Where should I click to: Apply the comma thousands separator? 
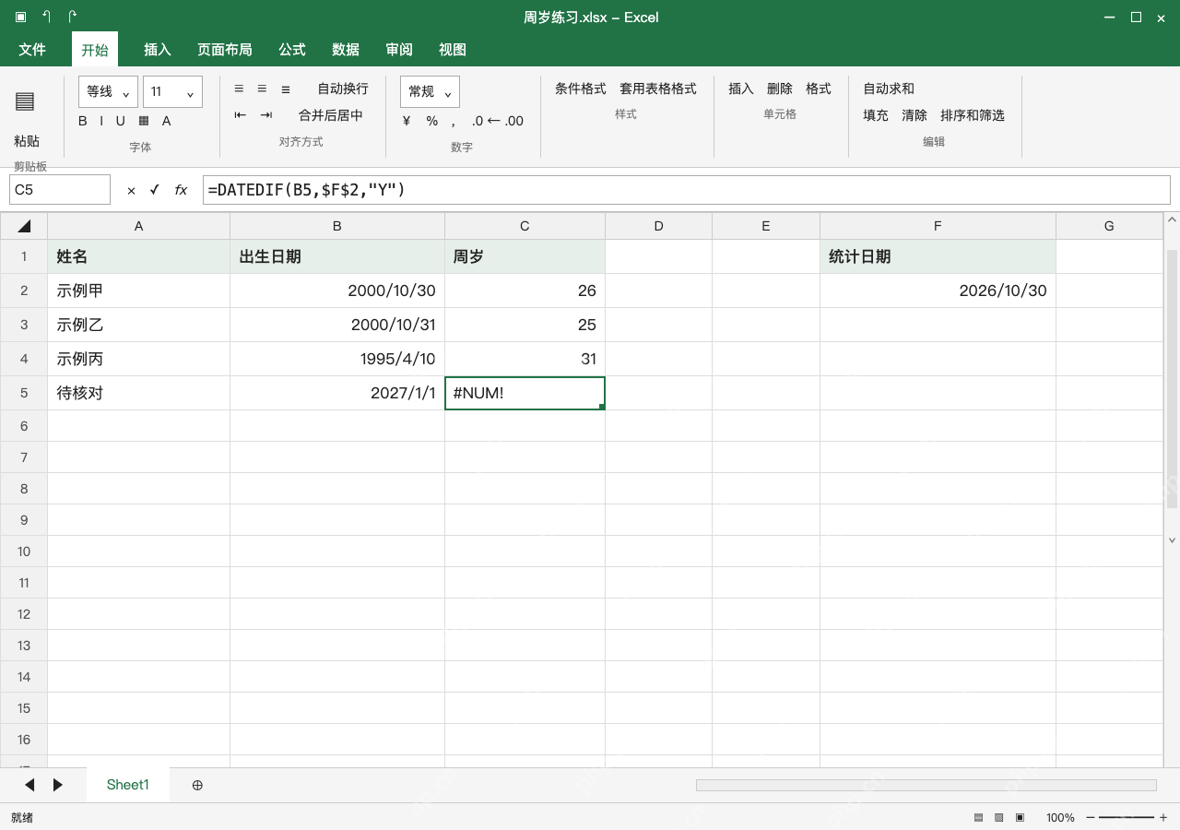[453, 121]
